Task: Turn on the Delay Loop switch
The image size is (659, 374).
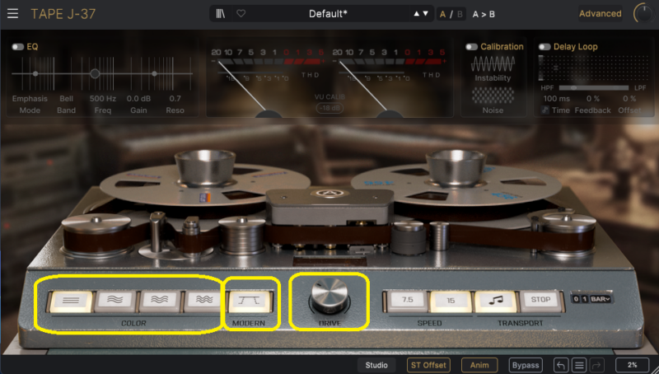Action: (544, 47)
